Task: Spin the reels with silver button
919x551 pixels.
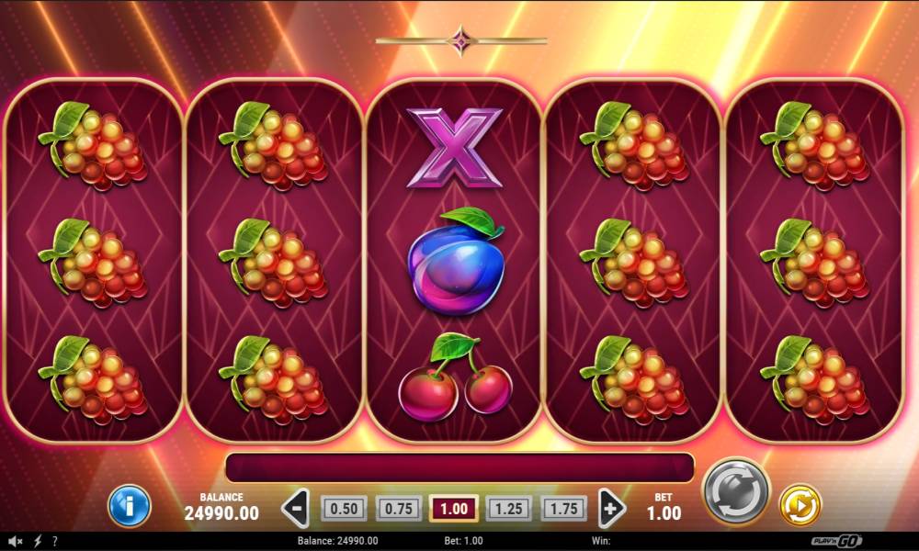Action: coord(737,491)
